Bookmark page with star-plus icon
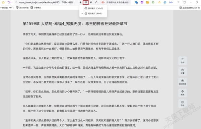The image size is (201, 129). [x=96, y=2]
